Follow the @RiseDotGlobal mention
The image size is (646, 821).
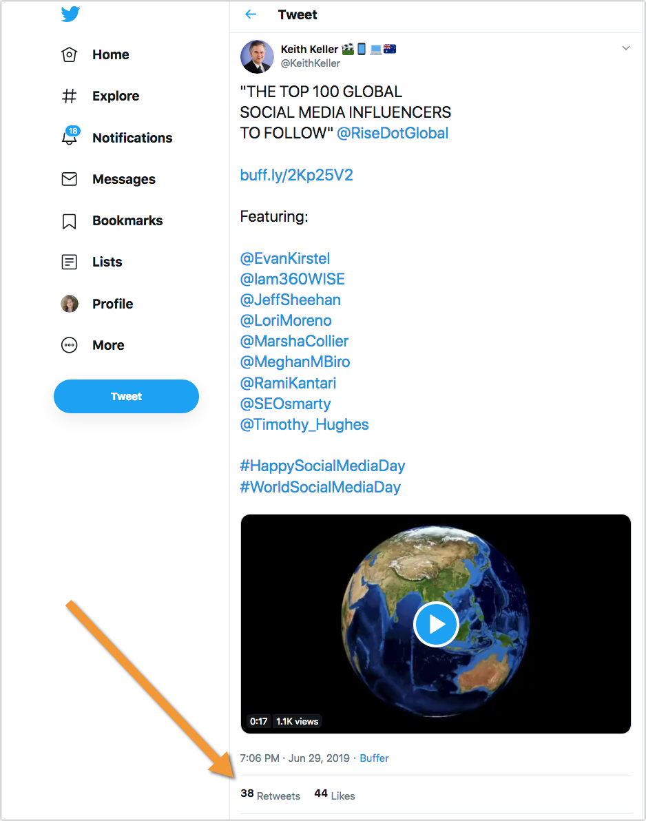(393, 133)
